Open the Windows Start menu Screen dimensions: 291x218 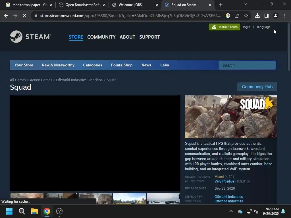[9, 211]
